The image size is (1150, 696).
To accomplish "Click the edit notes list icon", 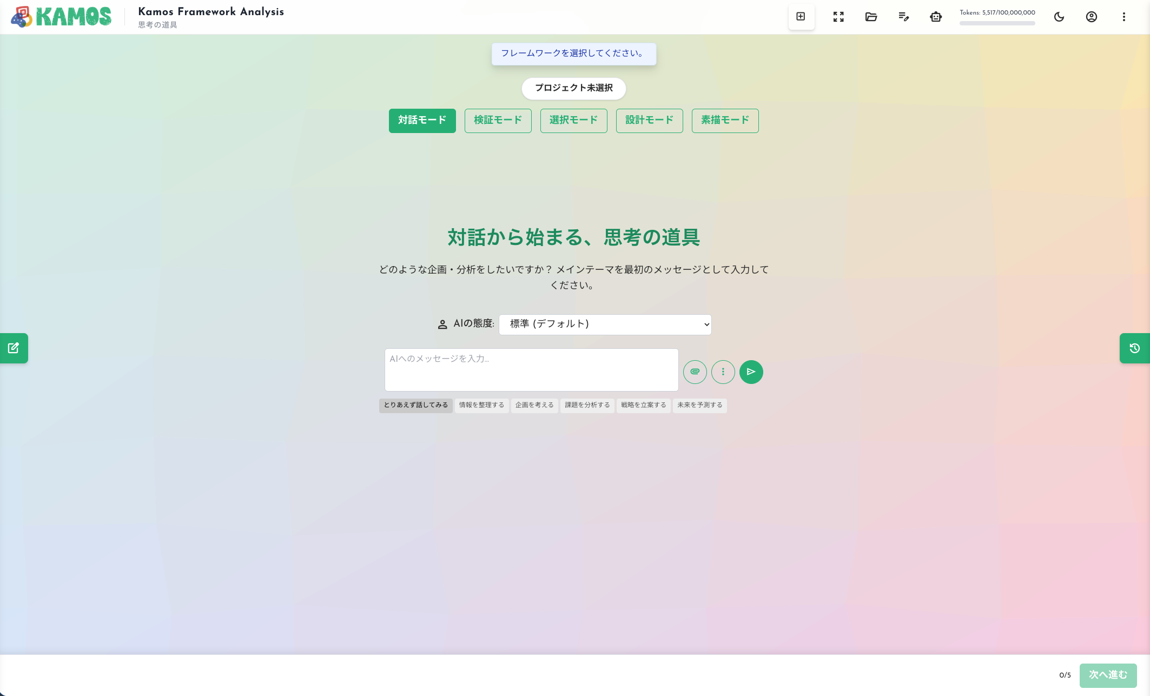I will click(x=903, y=17).
